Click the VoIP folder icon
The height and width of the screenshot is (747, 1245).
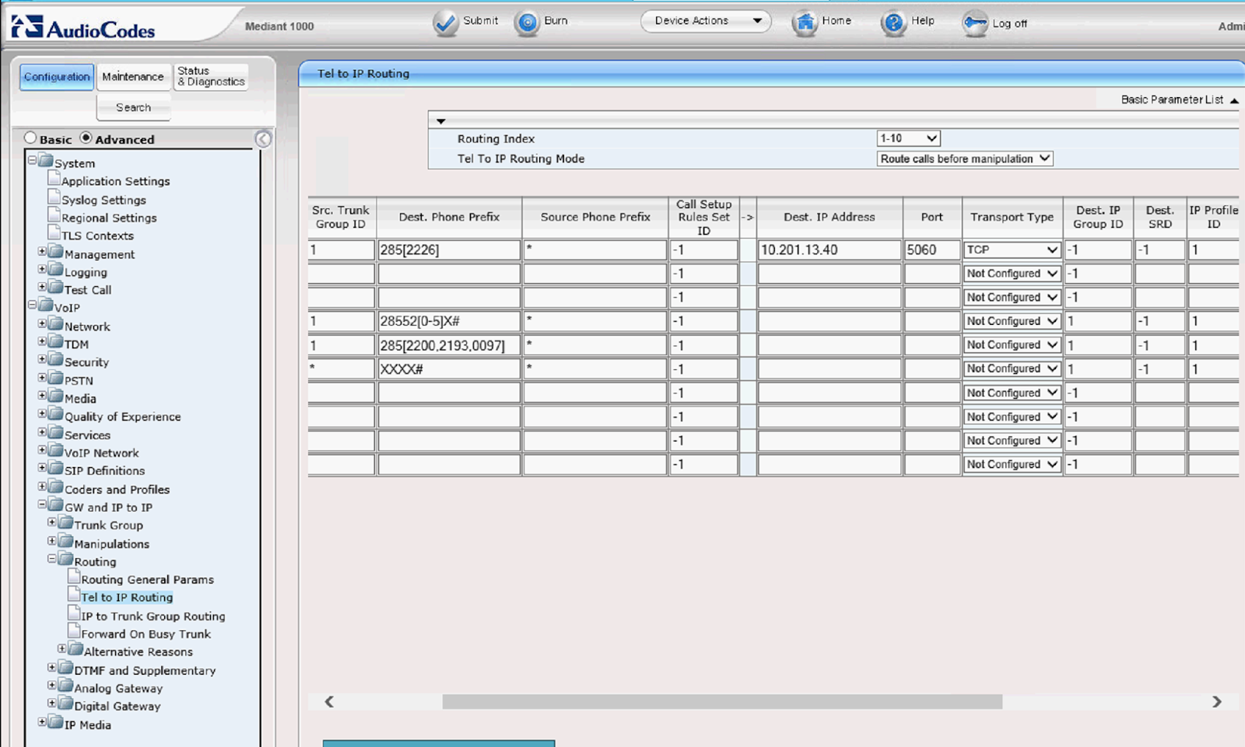point(46,305)
